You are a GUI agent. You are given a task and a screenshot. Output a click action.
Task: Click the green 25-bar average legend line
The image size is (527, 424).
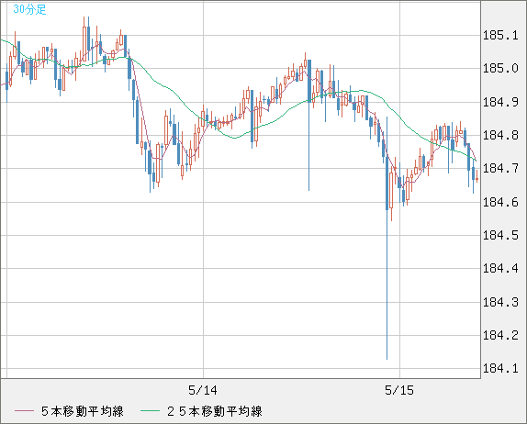(150, 411)
